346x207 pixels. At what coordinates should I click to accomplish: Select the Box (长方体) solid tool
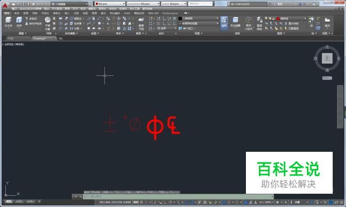click(x=8, y=22)
